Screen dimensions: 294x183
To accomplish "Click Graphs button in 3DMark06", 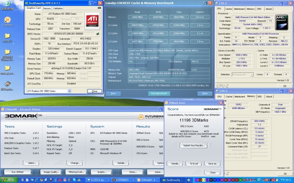I will 102,172.
